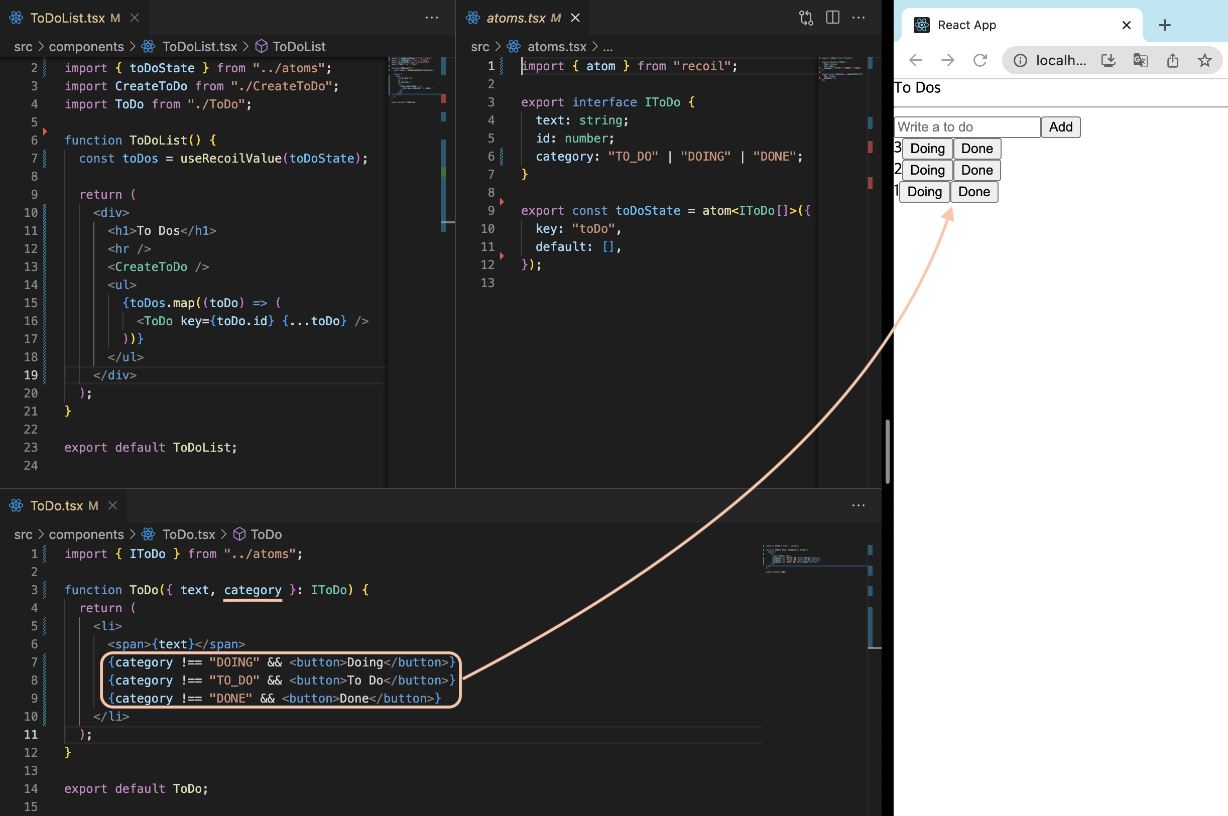Image resolution: width=1228 pixels, height=816 pixels.
Task: Click the install app icon in address bar
Action: pos(1109,60)
